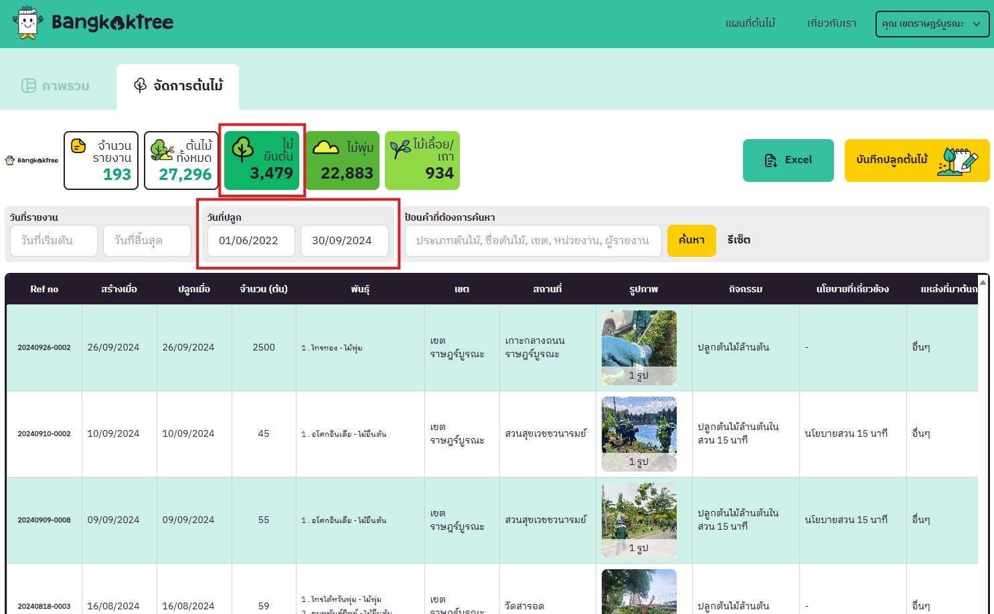Click the planting date 30/09/2024 field
Image resolution: width=994 pixels, height=614 pixels.
[345, 241]
